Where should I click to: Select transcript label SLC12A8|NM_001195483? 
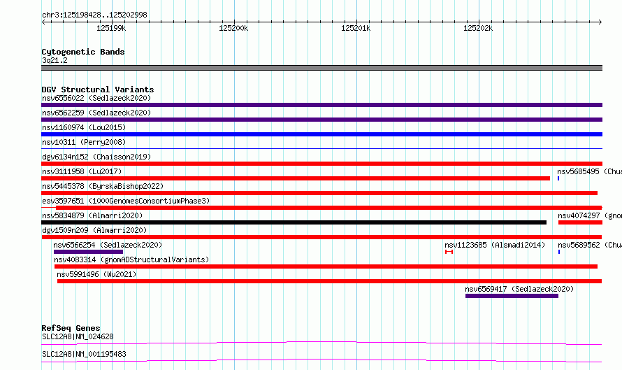[x=84, y=354]
